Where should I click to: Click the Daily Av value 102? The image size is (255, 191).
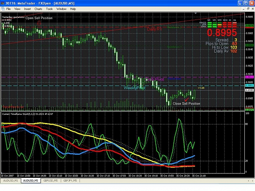click(x=233, y=51)
